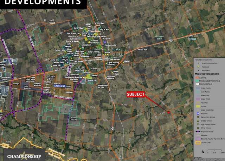
Task: Click the Southpark Industrial label
Action: pyautogui.click(x=111, y=77)
